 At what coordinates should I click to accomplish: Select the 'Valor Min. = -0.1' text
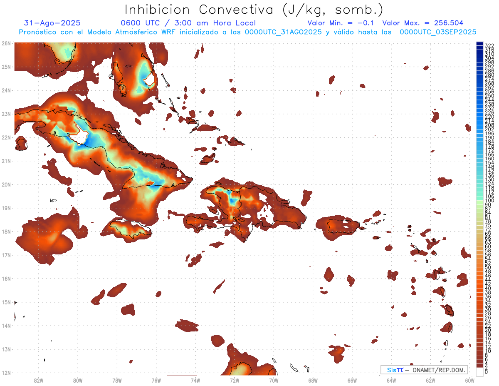point(341,23)
